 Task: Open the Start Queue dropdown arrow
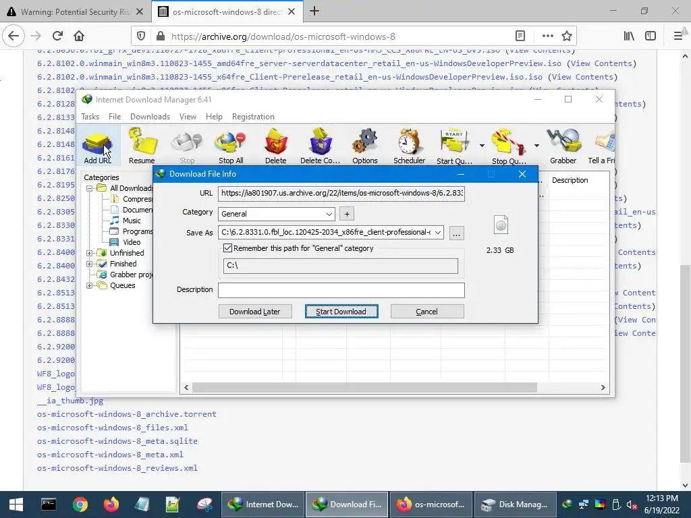tap(482, 146)
